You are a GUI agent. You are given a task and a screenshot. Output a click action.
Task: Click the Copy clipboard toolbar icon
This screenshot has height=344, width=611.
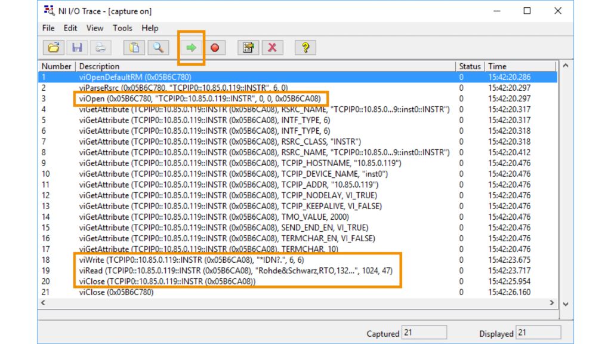tap(134, 48)
